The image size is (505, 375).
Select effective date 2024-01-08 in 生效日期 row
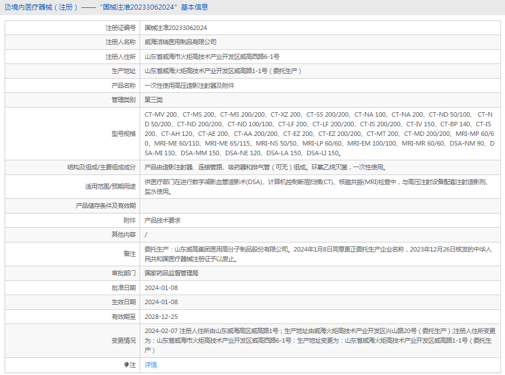[161, 302]
